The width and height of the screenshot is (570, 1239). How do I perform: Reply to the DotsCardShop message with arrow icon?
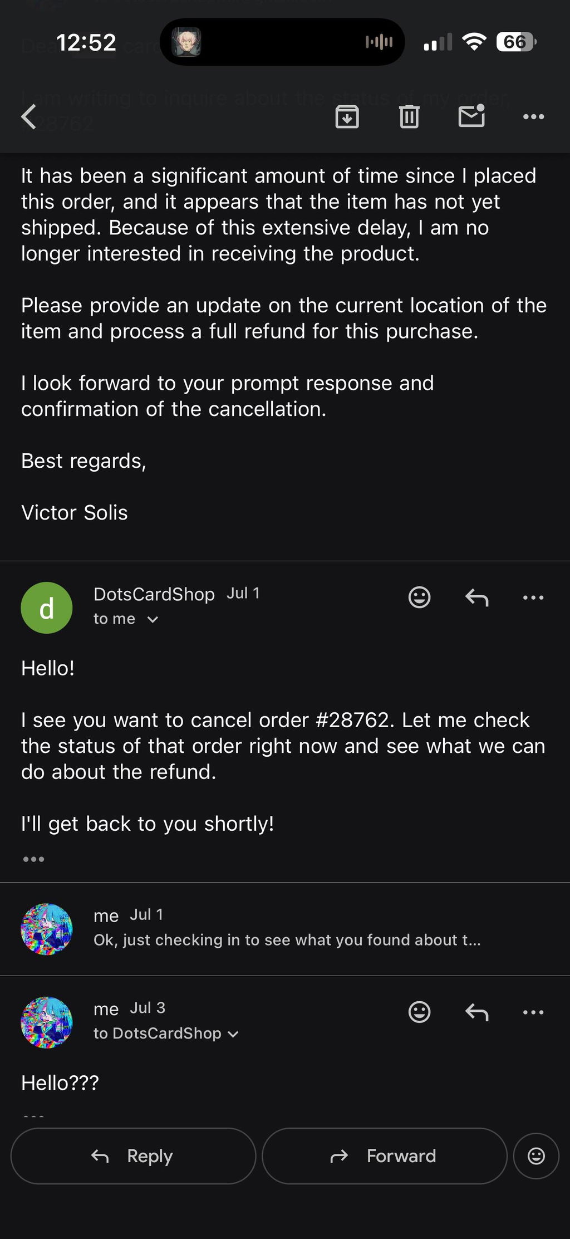[x=476, y=598]
